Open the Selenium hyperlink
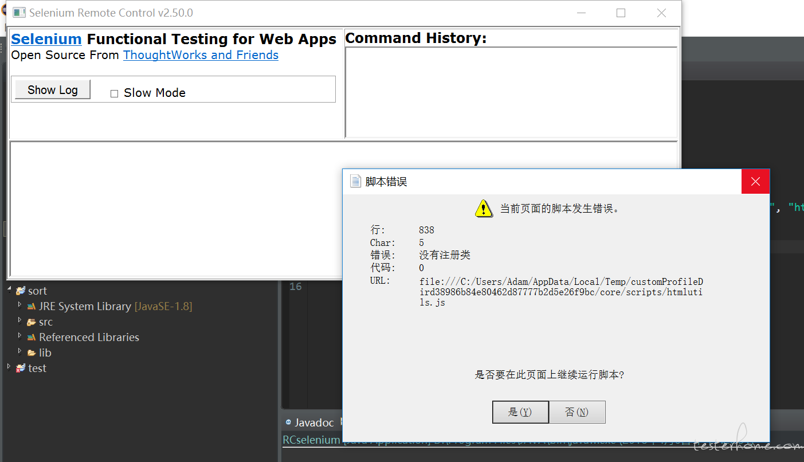Image resolution: width=804 pixels, height=462 pixels. (46, 39)
